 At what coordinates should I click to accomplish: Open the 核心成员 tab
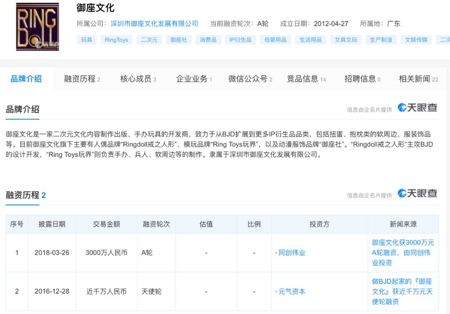[x=136, y=78]
